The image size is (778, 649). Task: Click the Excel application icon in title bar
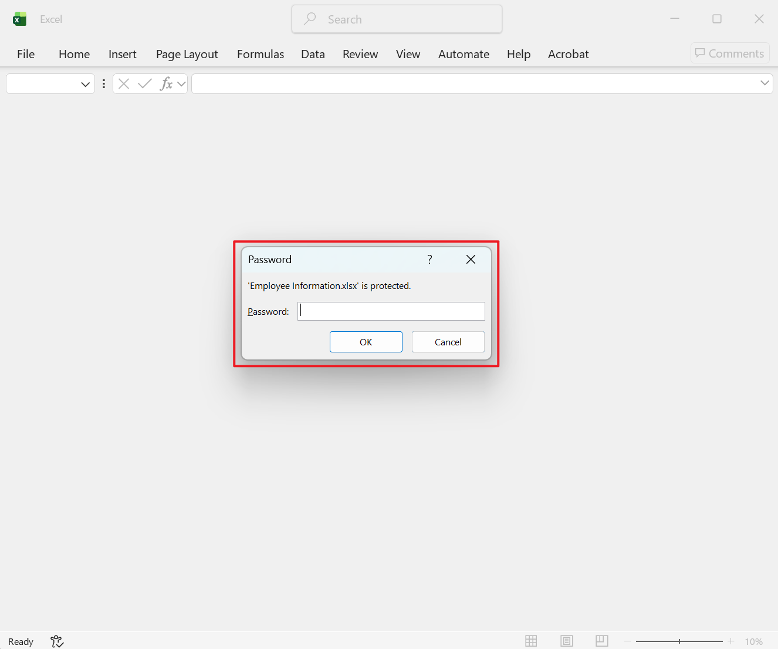pos(19,18)
